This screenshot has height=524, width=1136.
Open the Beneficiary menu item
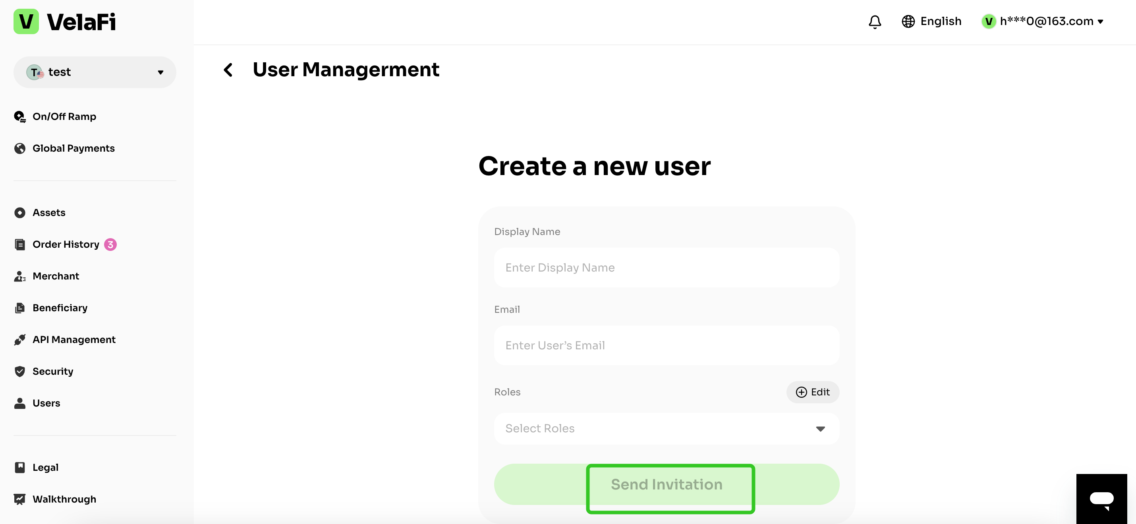pos(60,308)
